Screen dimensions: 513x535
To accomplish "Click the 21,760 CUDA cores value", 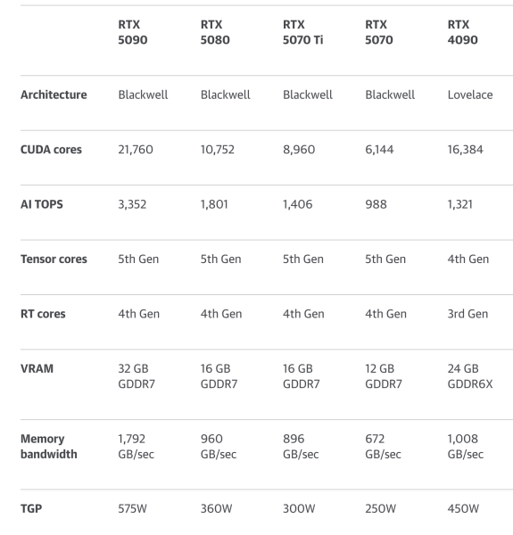I will (136, 150).
